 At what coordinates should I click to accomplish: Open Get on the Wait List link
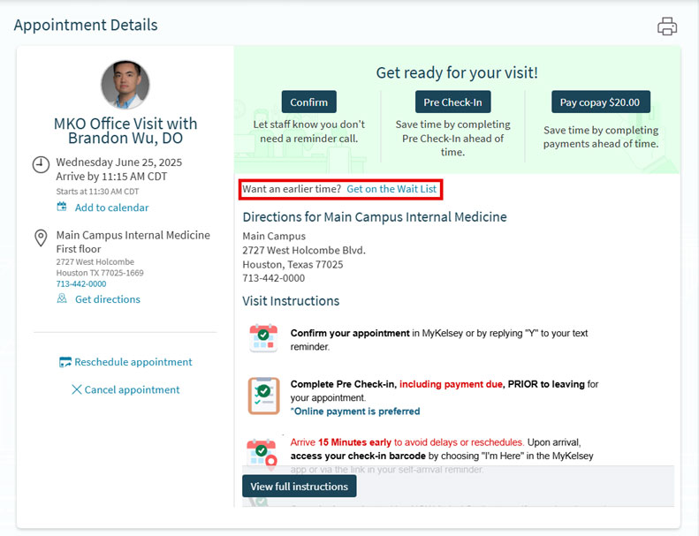(x=391, y=189)
